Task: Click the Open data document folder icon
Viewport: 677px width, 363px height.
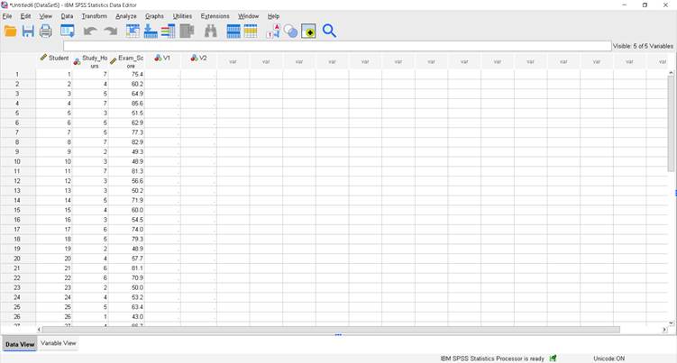Action: click(x=11, y=32)
